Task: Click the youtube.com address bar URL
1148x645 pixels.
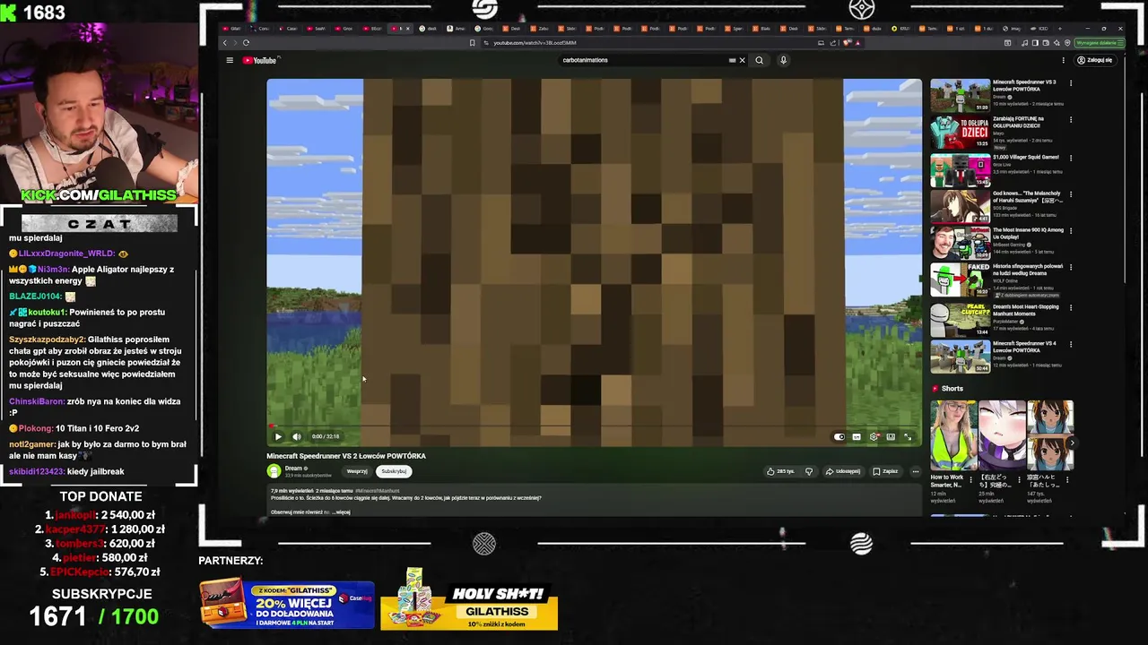Action: 535,43
